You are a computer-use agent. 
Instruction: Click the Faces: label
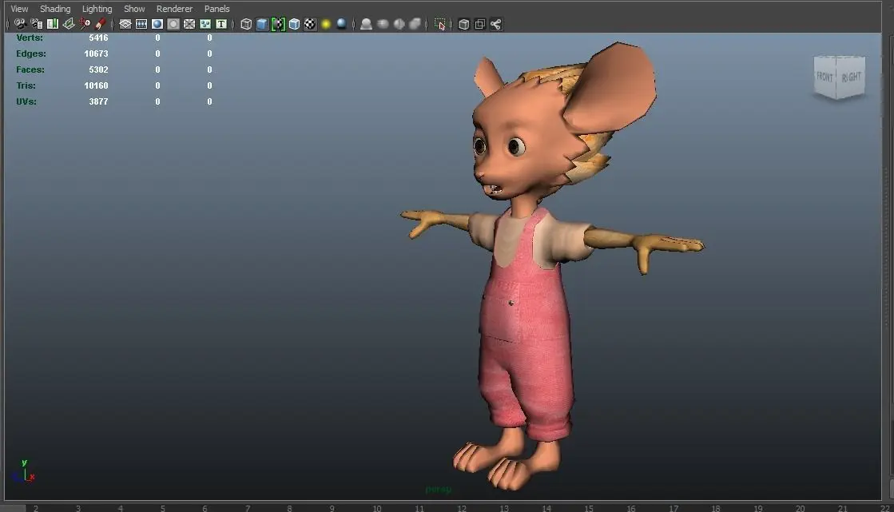30,69
